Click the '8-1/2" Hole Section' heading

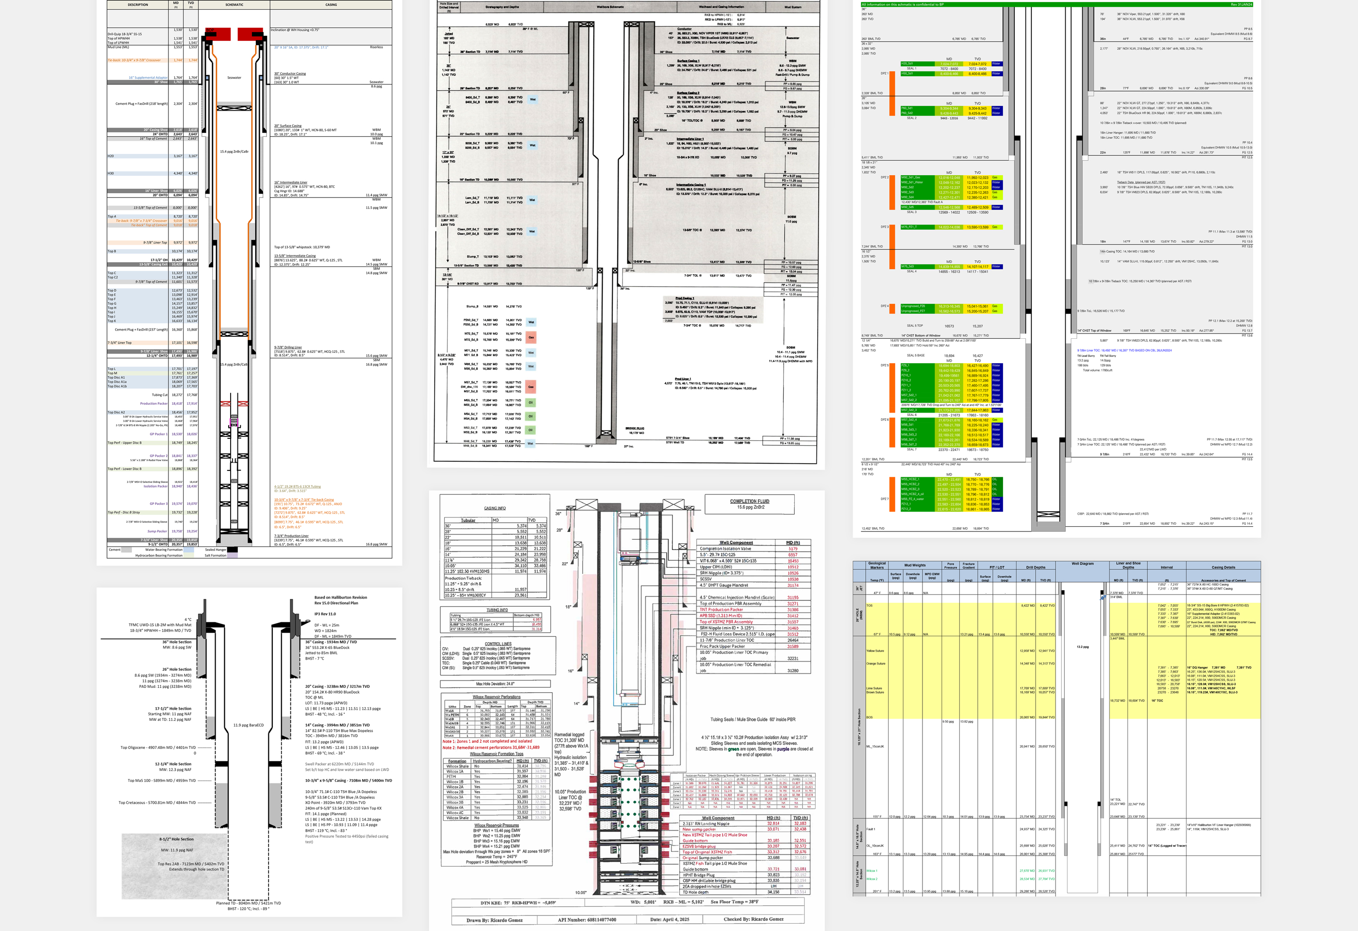tap(176, 839)
